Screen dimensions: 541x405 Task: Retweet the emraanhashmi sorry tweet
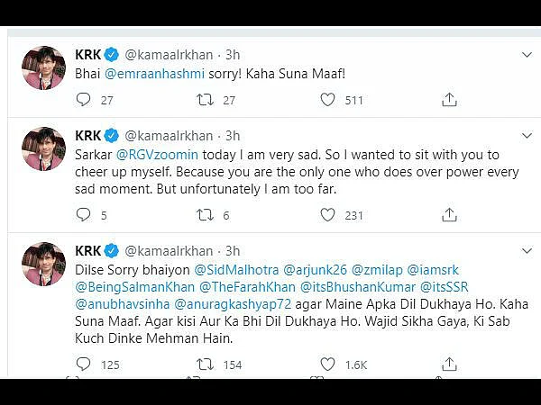[205, 100]
